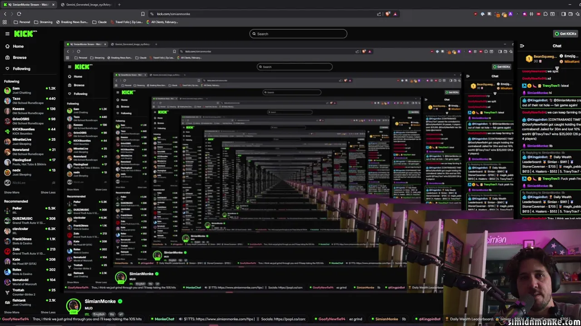Viewport: 581px width, 326px height.
Task: Open GrimOSRS channel in outer sidebar
Action: coord(30,121)
